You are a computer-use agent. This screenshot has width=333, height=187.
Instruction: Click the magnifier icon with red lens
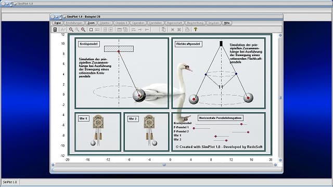83,30
